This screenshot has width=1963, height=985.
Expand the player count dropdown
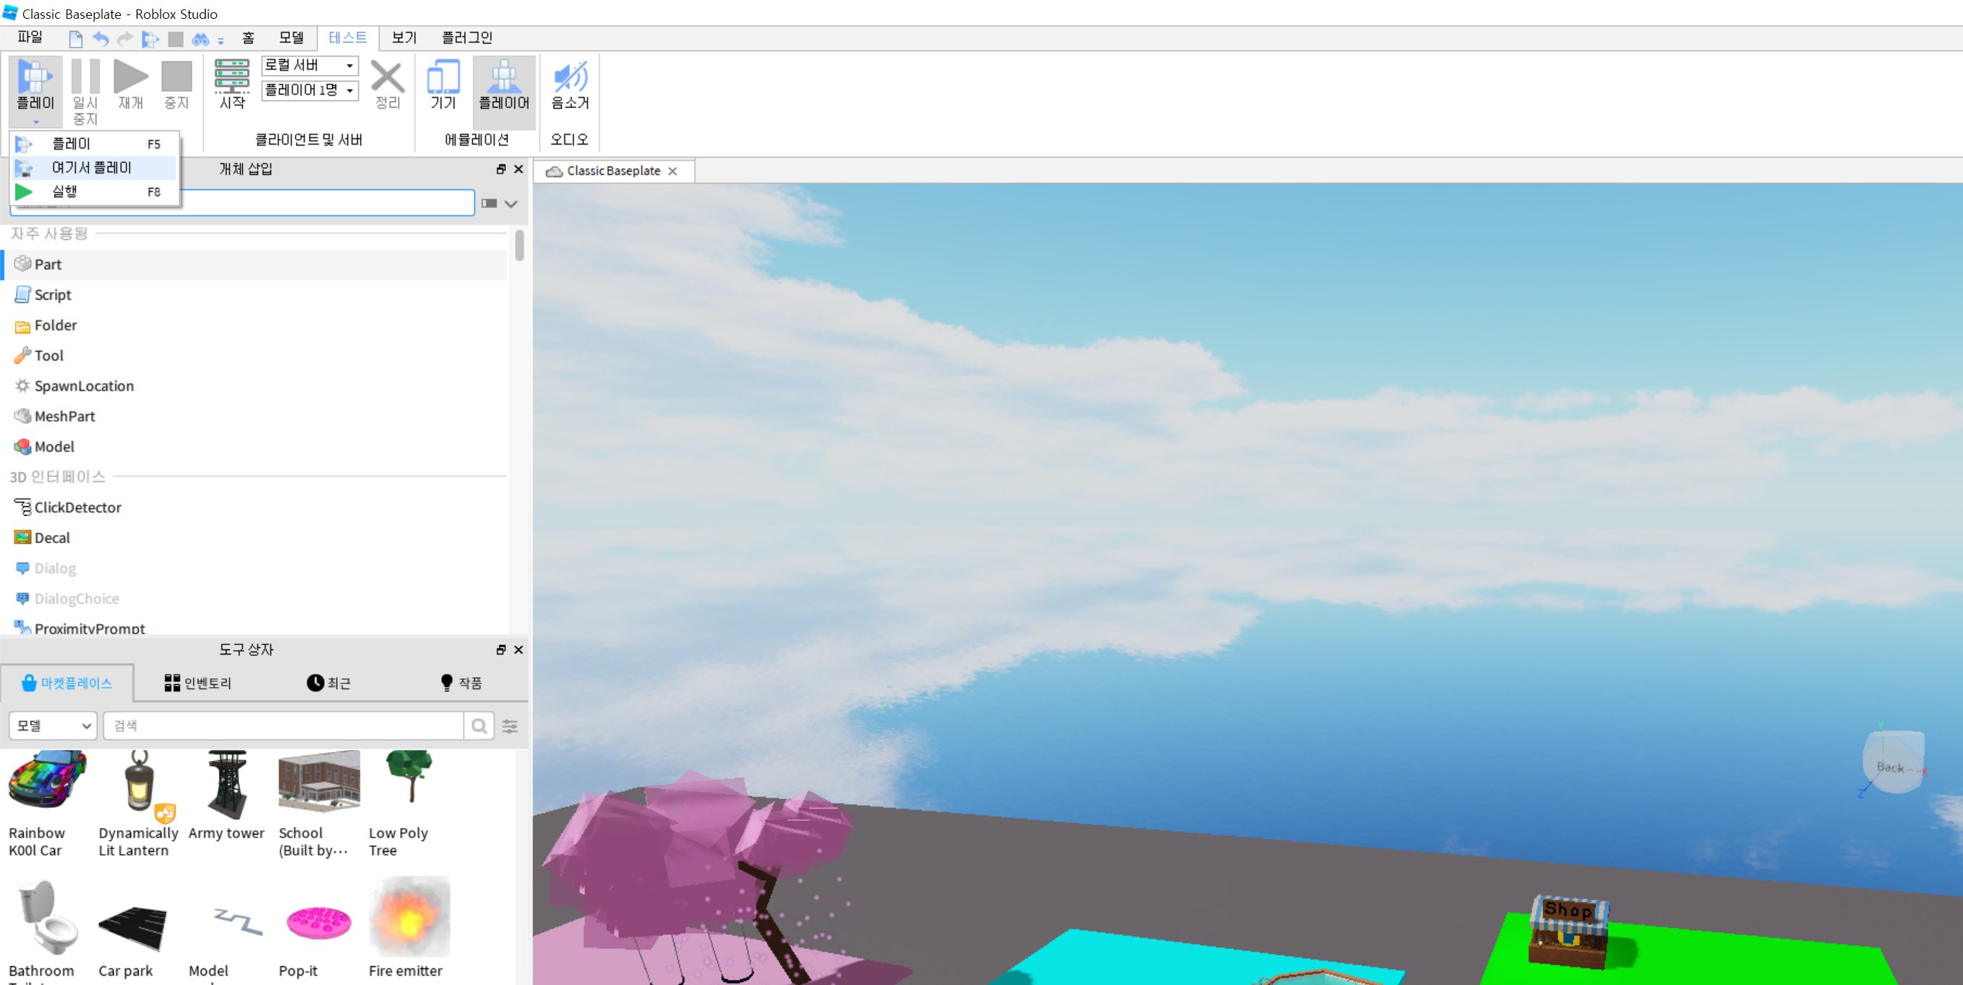[310, 90]
